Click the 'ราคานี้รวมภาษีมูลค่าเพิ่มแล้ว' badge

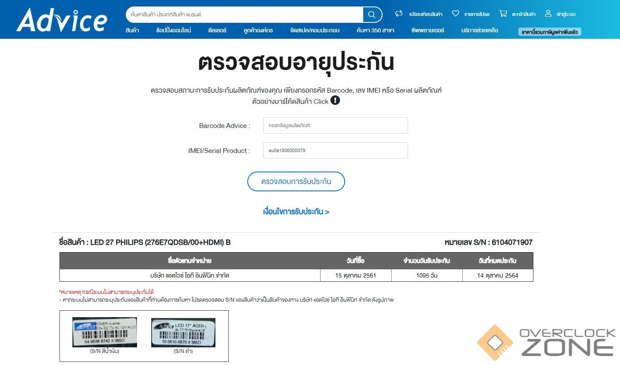550,32
